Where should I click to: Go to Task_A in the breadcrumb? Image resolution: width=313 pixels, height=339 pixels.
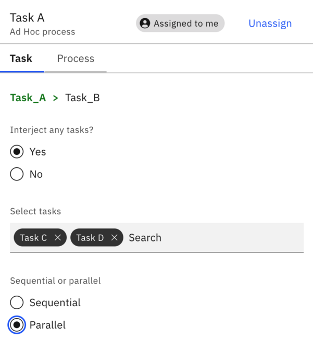pyautogui.click(x=28, y=98)
